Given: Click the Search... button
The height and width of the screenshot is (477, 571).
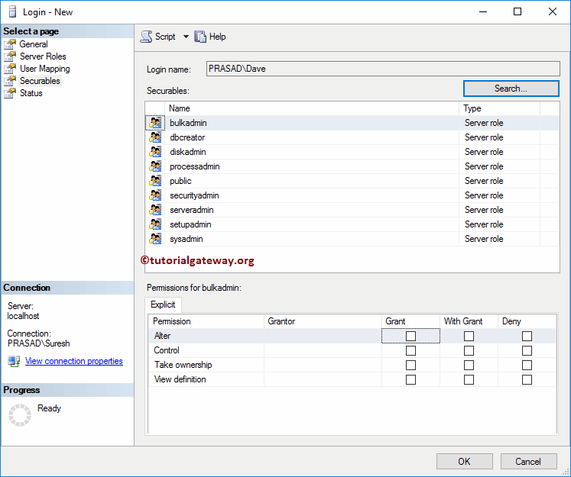Looking at the screenshot, I should click(x=511, y=89).
